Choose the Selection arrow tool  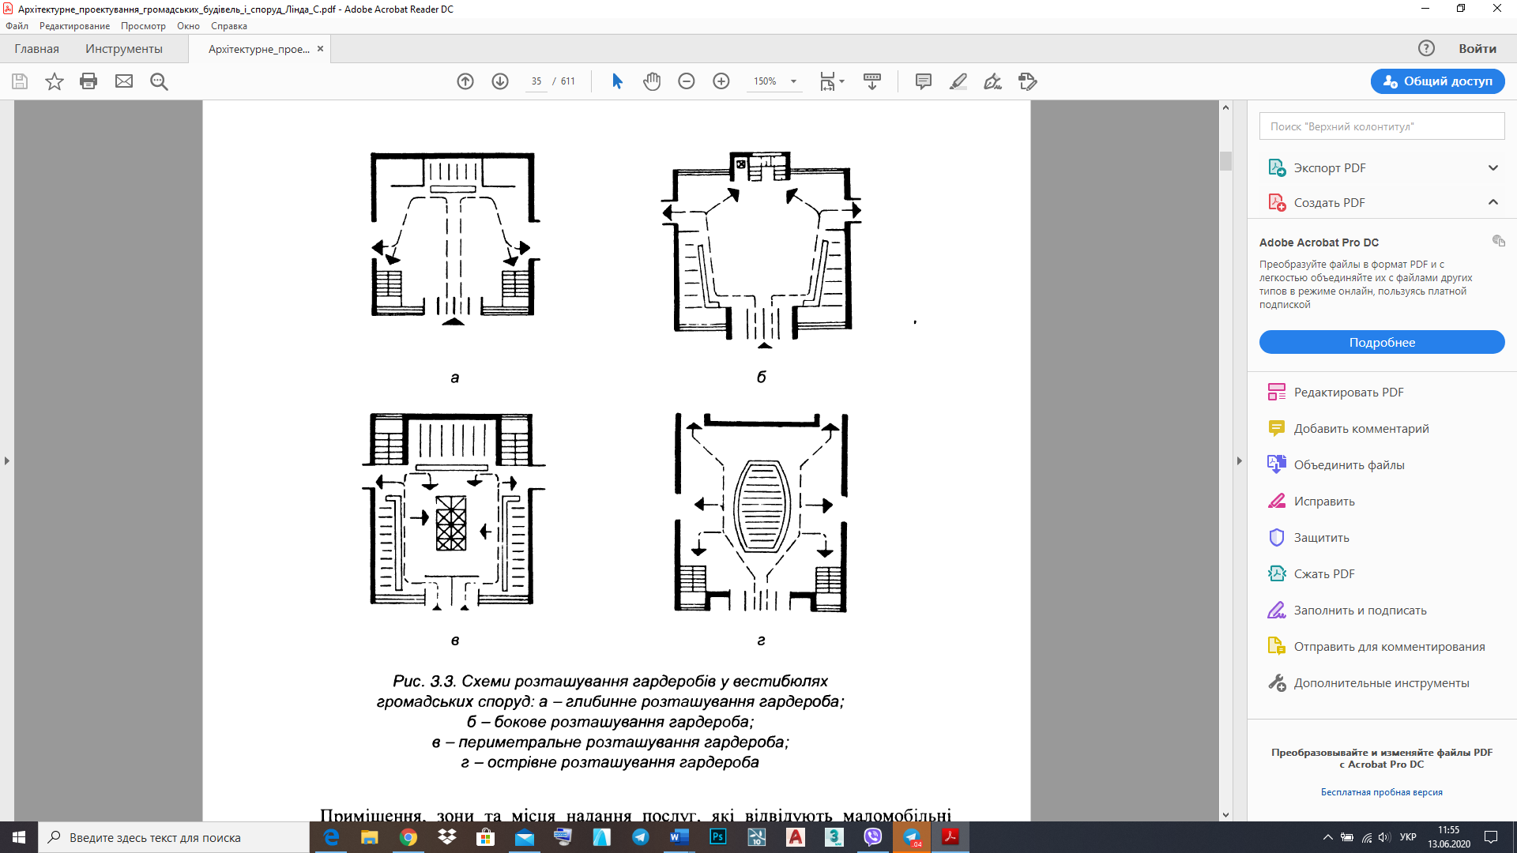(x=617, y=81)
